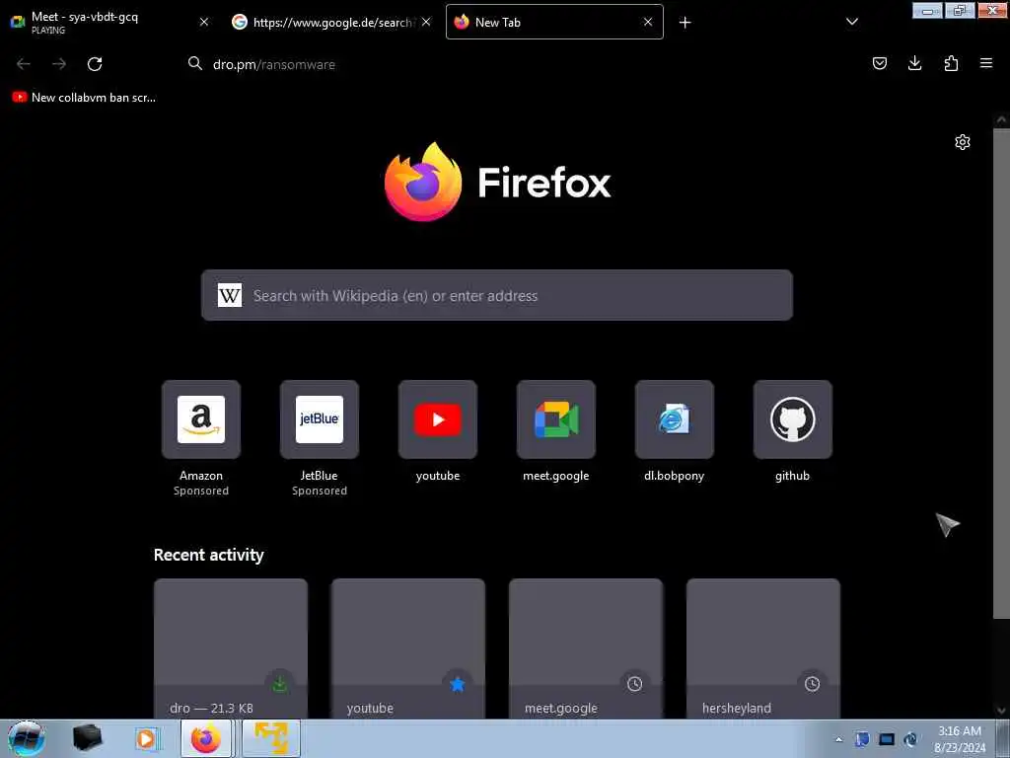Go back to the previous page

pos(24,64)
